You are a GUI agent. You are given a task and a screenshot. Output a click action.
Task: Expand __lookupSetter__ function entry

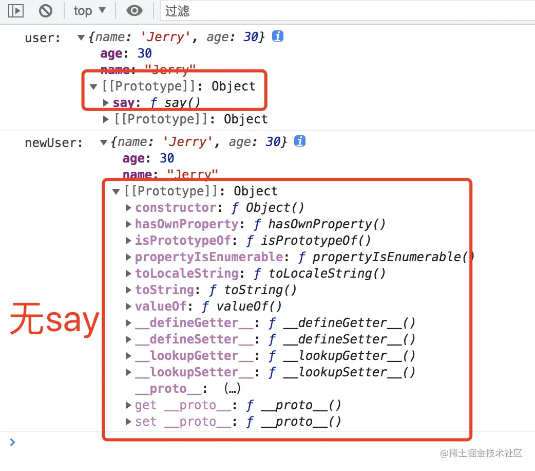click(128, 372)
